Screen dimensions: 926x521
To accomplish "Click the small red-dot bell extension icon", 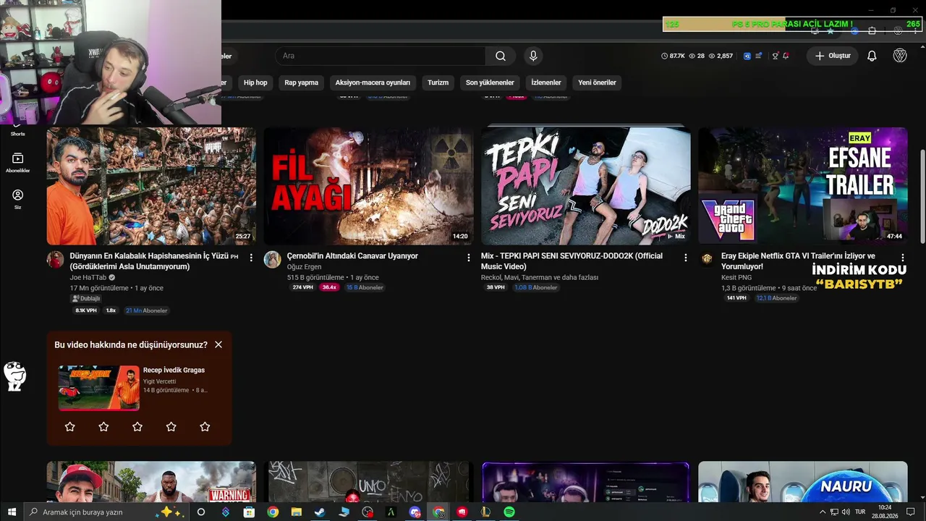I will click(x=786, y=56).
